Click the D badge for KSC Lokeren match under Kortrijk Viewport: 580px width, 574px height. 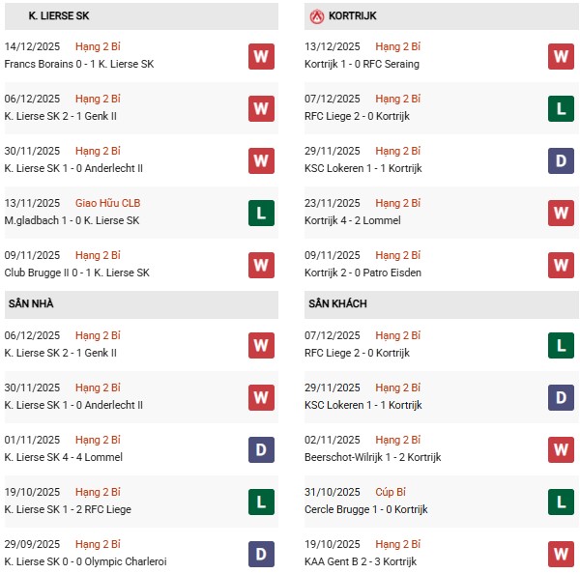[x=562, y=160]
